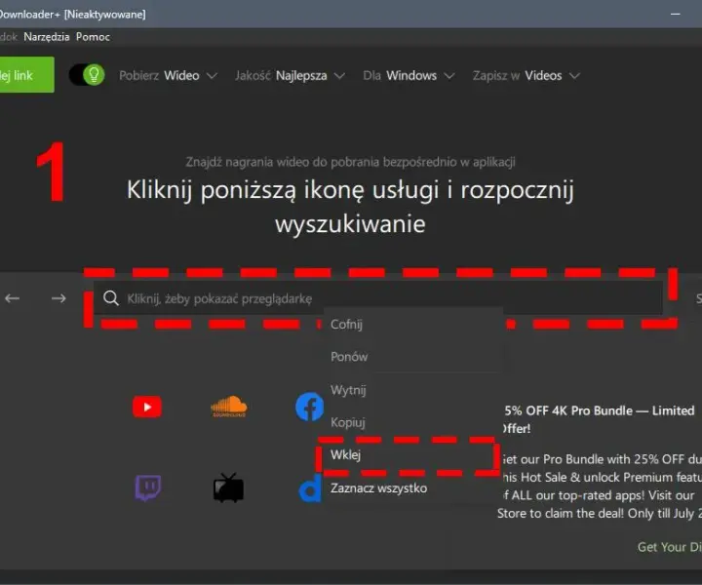This screenshot has width=702, height=585.
Task: Choose Cofnij in context menu
Action: 412,324
